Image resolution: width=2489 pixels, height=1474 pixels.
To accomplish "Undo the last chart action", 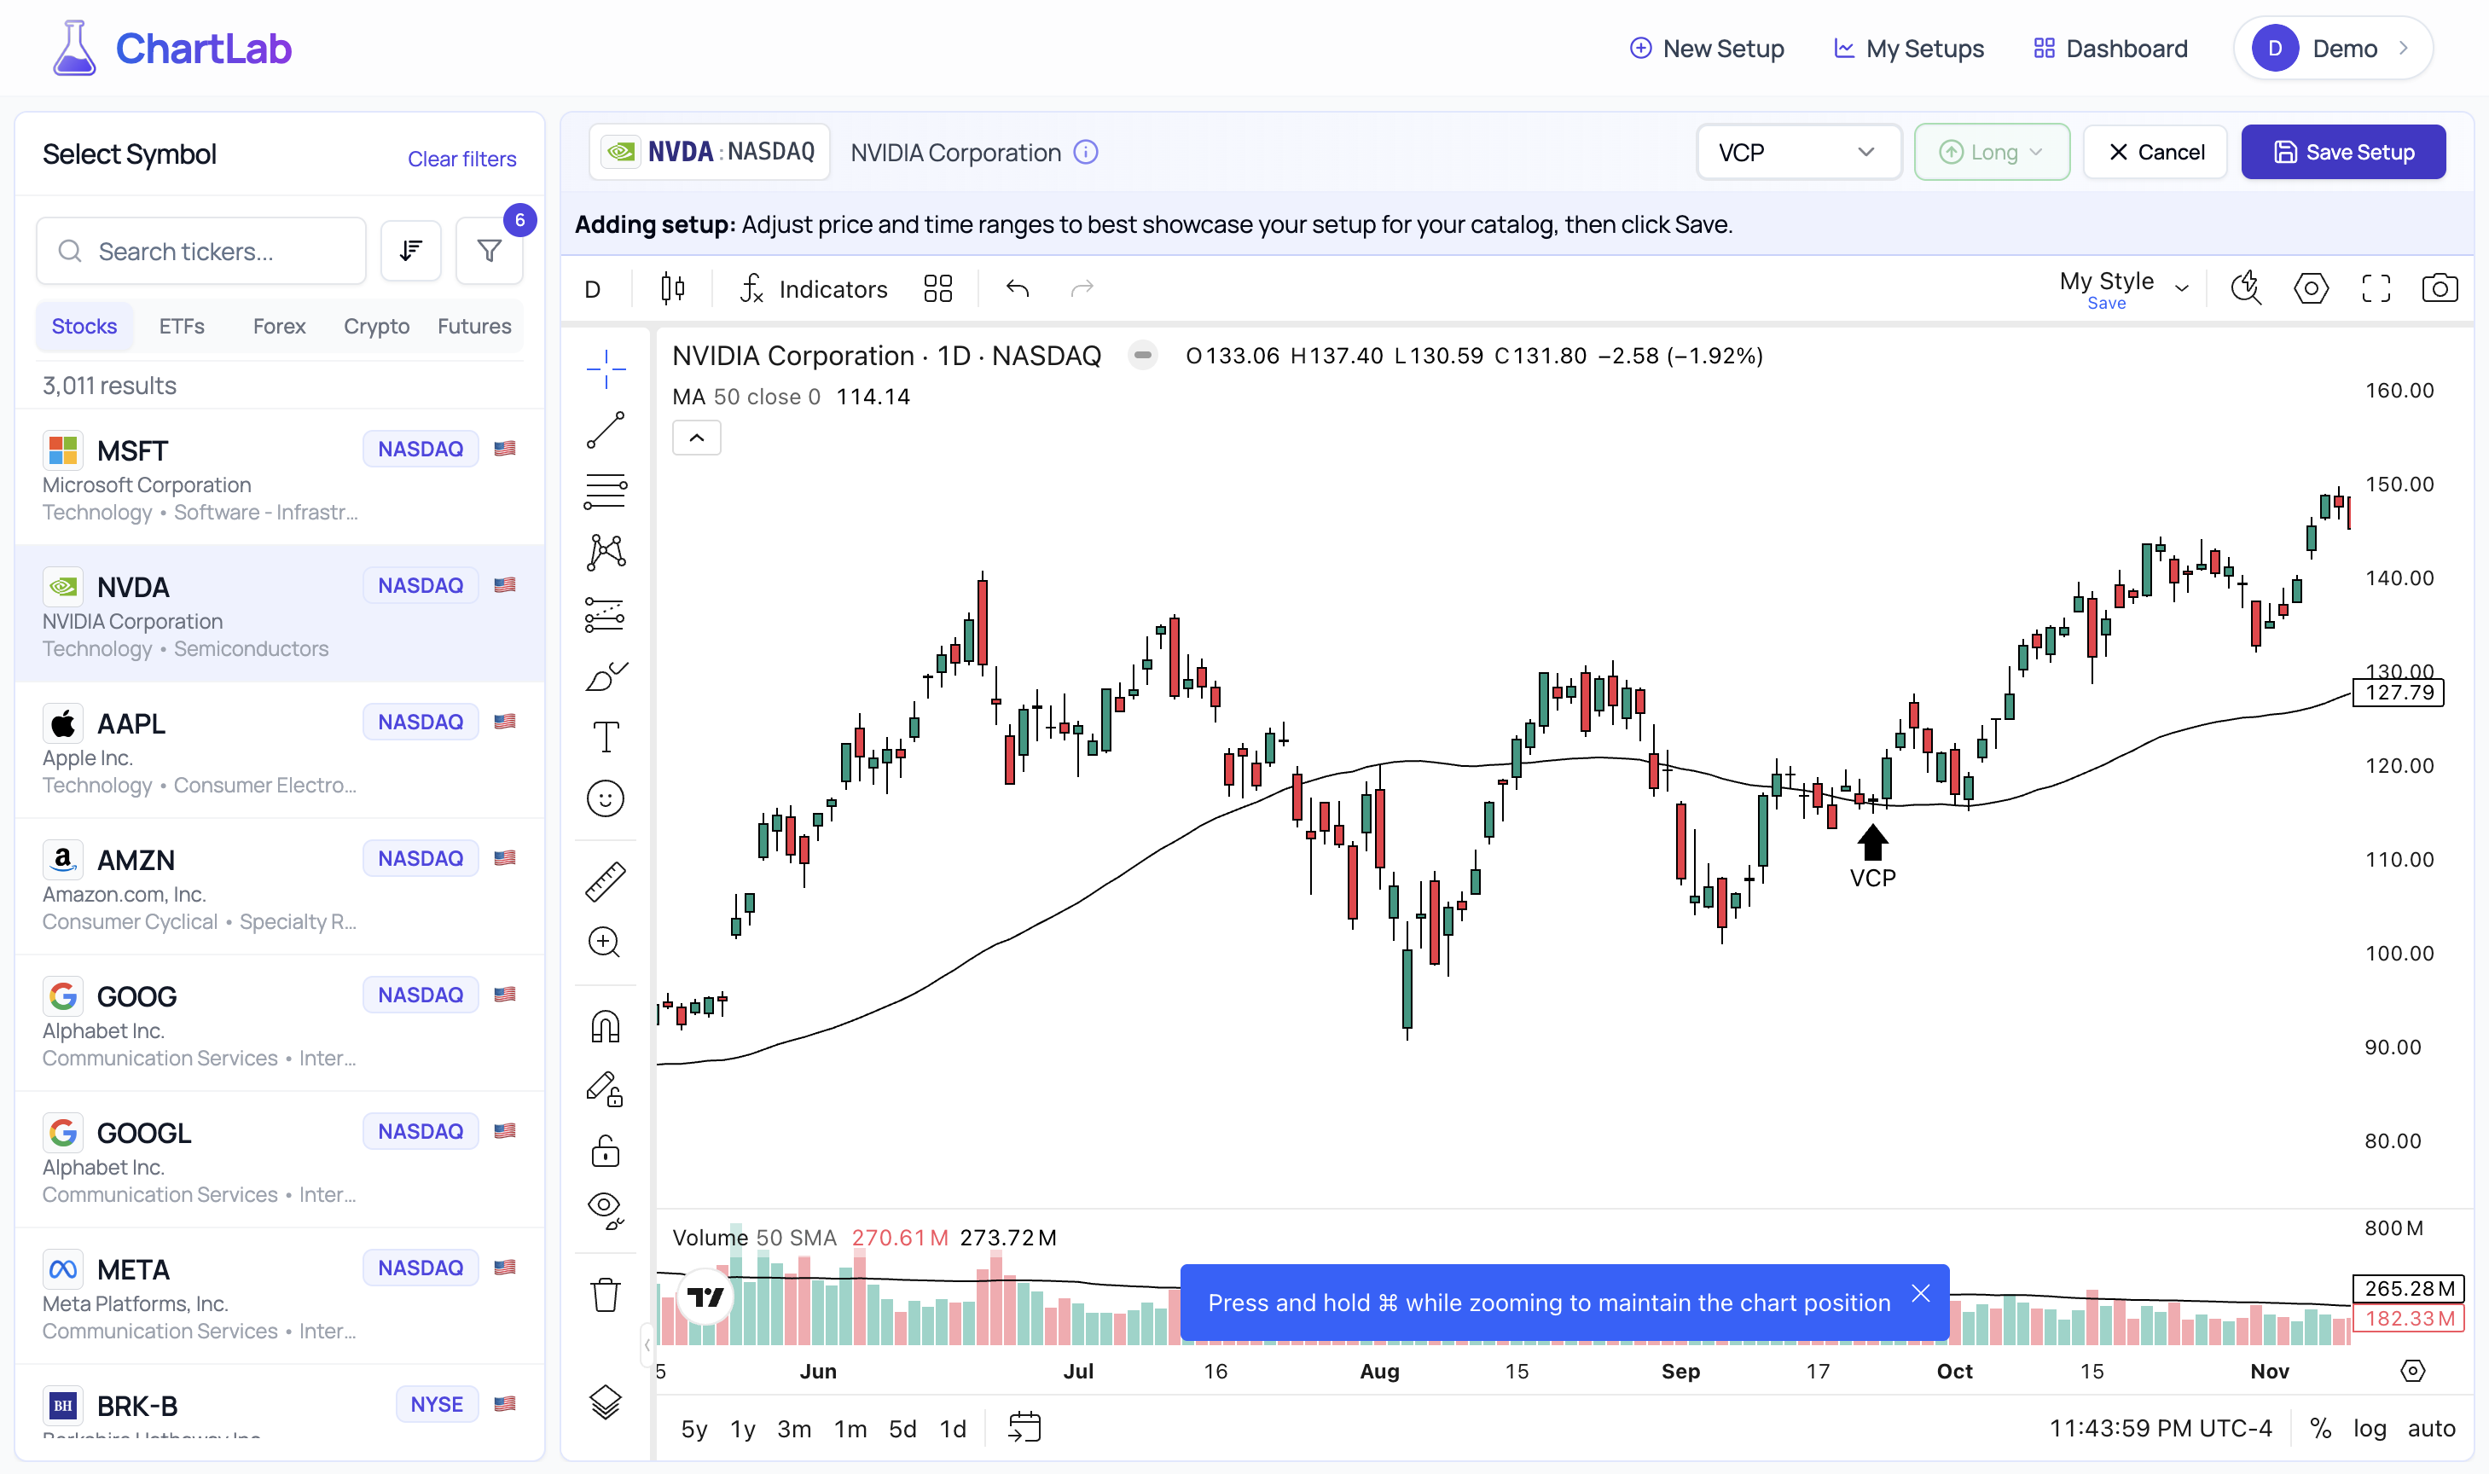I will (x=1017, y=289).
